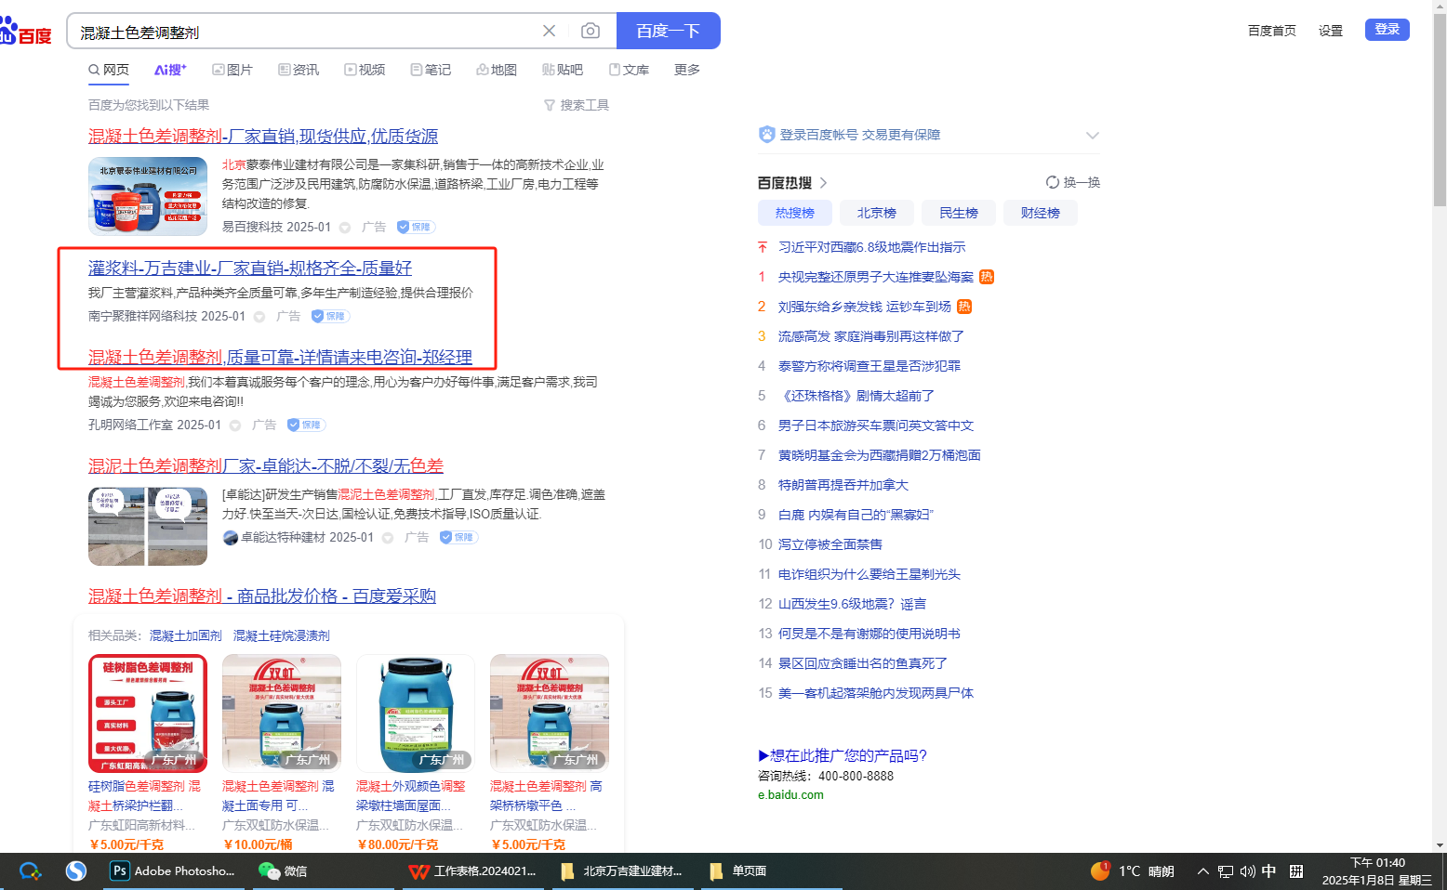Expand the login notice chevron
This screenshot has width=1447, height=890.
tap(1092, 136)
